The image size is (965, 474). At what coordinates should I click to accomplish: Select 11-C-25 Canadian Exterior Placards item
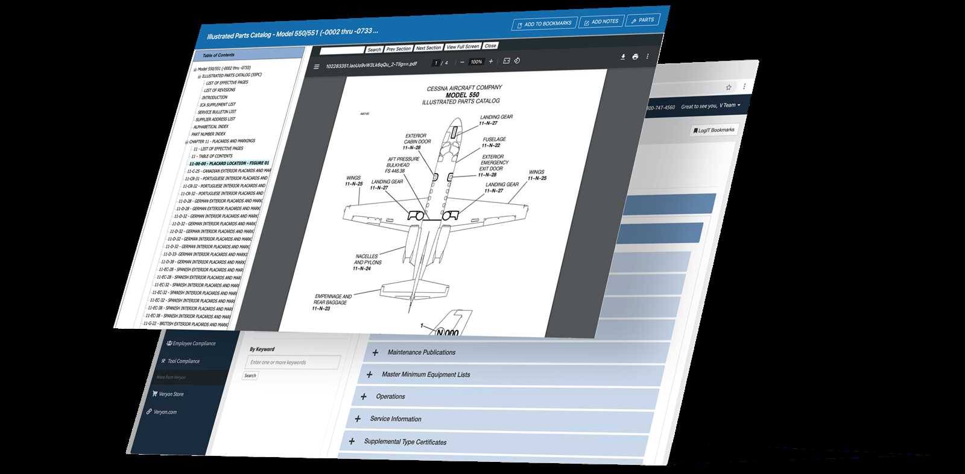[229, 171]
